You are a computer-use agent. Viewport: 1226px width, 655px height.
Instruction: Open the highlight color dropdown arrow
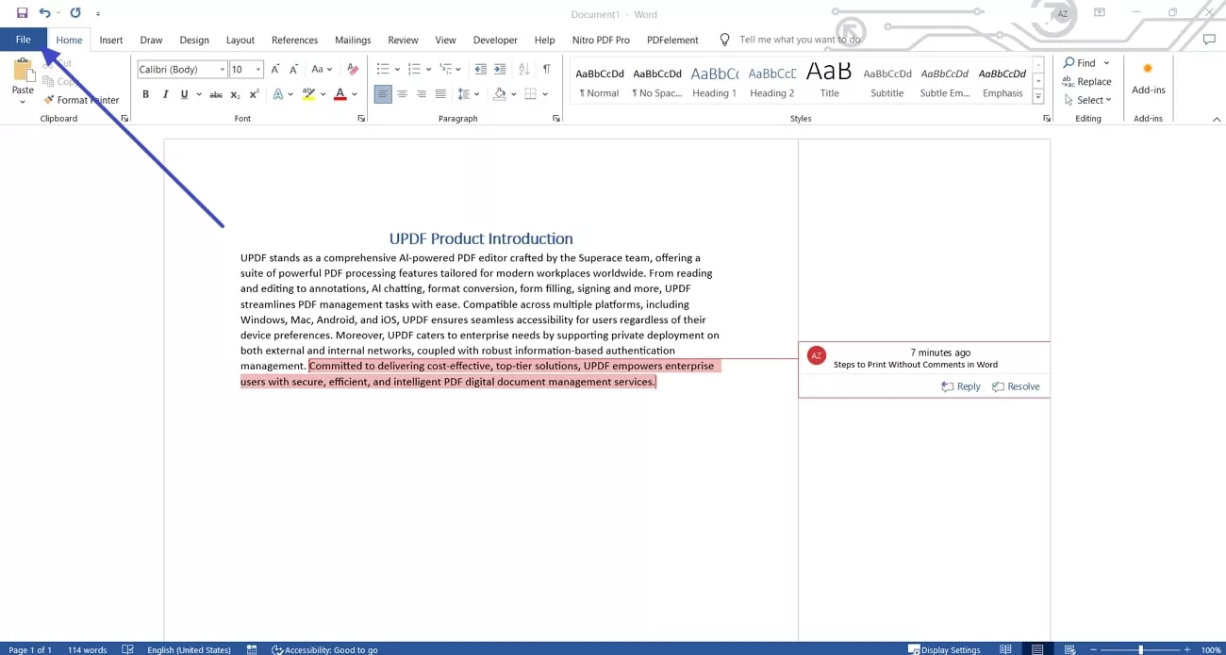pos(323,94)
